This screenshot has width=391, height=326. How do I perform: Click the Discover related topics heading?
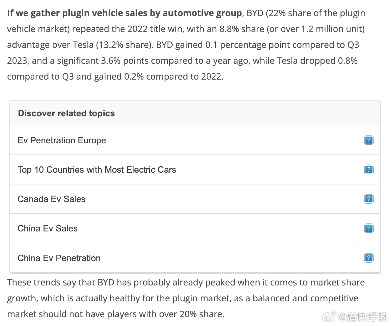(x=66, y=113)
